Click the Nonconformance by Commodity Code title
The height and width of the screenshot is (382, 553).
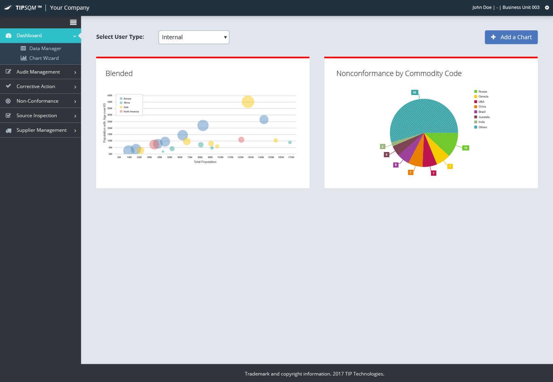pos(399,73)
